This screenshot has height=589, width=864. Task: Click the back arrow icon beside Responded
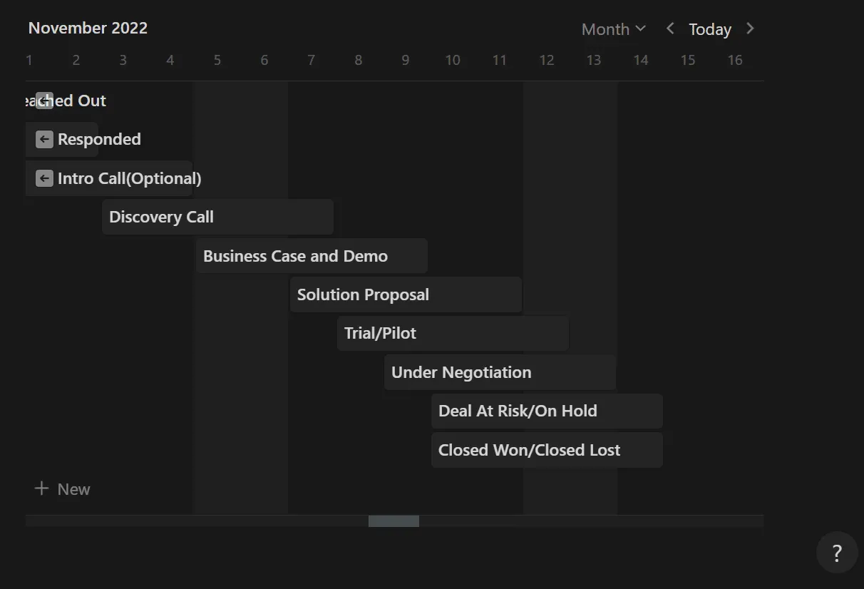coord(44,139)
